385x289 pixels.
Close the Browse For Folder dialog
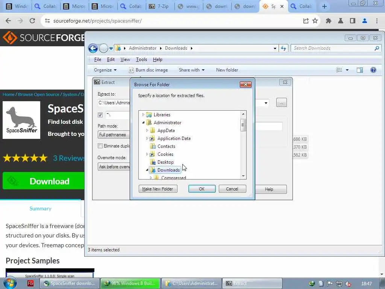point(246,85)
